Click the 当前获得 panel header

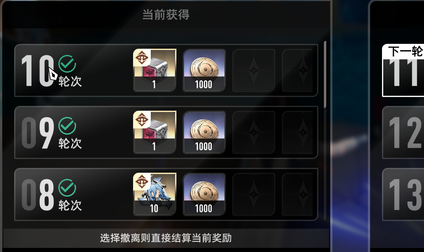coord(166,14)
